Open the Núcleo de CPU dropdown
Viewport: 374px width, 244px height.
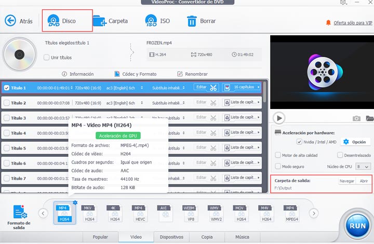click(x=363, y=167)
